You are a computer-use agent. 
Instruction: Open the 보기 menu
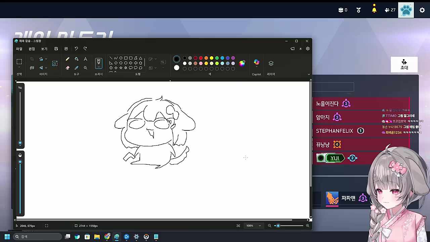pyautogui.click(x=44, y=48)
